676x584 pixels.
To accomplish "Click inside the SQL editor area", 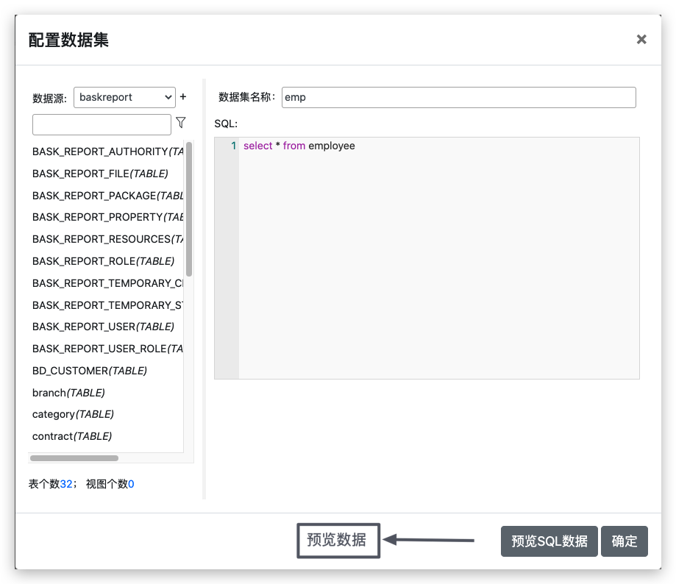I will coord(439,258).
